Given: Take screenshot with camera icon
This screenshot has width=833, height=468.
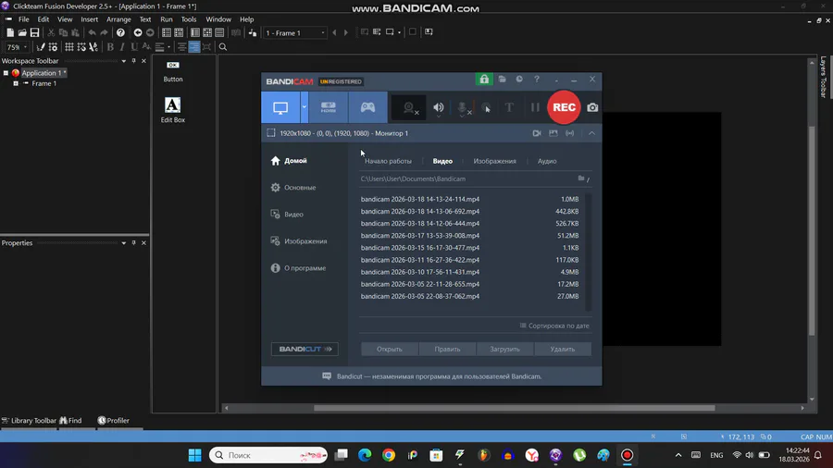Looking at the screenshot, I should (592, 107).
